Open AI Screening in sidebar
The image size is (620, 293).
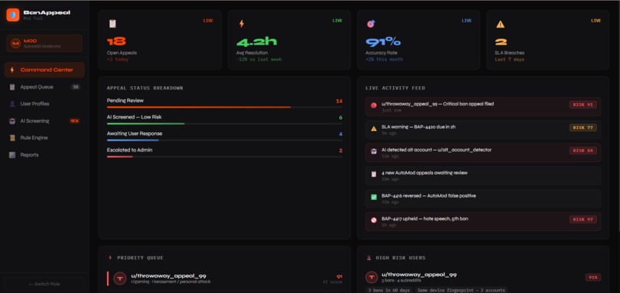pos(45,121)
